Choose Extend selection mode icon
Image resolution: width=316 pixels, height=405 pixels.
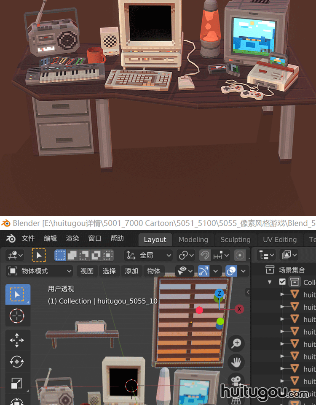(72, 256)
